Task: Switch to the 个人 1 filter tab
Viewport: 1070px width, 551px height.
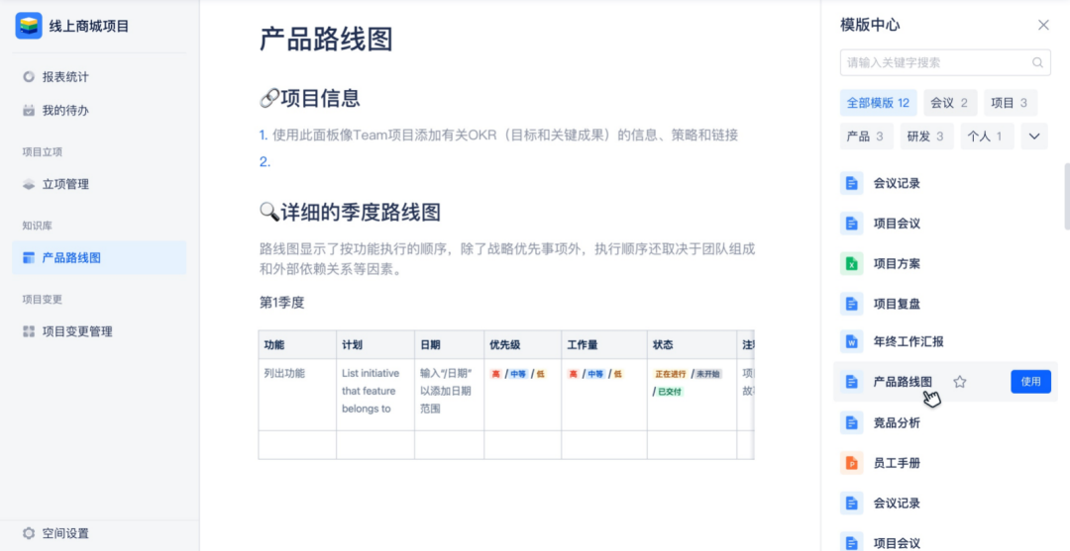Action: 987,137
